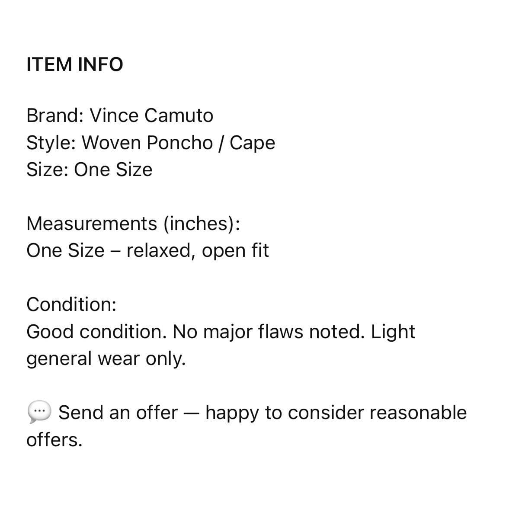Click the word Poncho
Viewport: 506px width, 506px height.
(180, 143)
